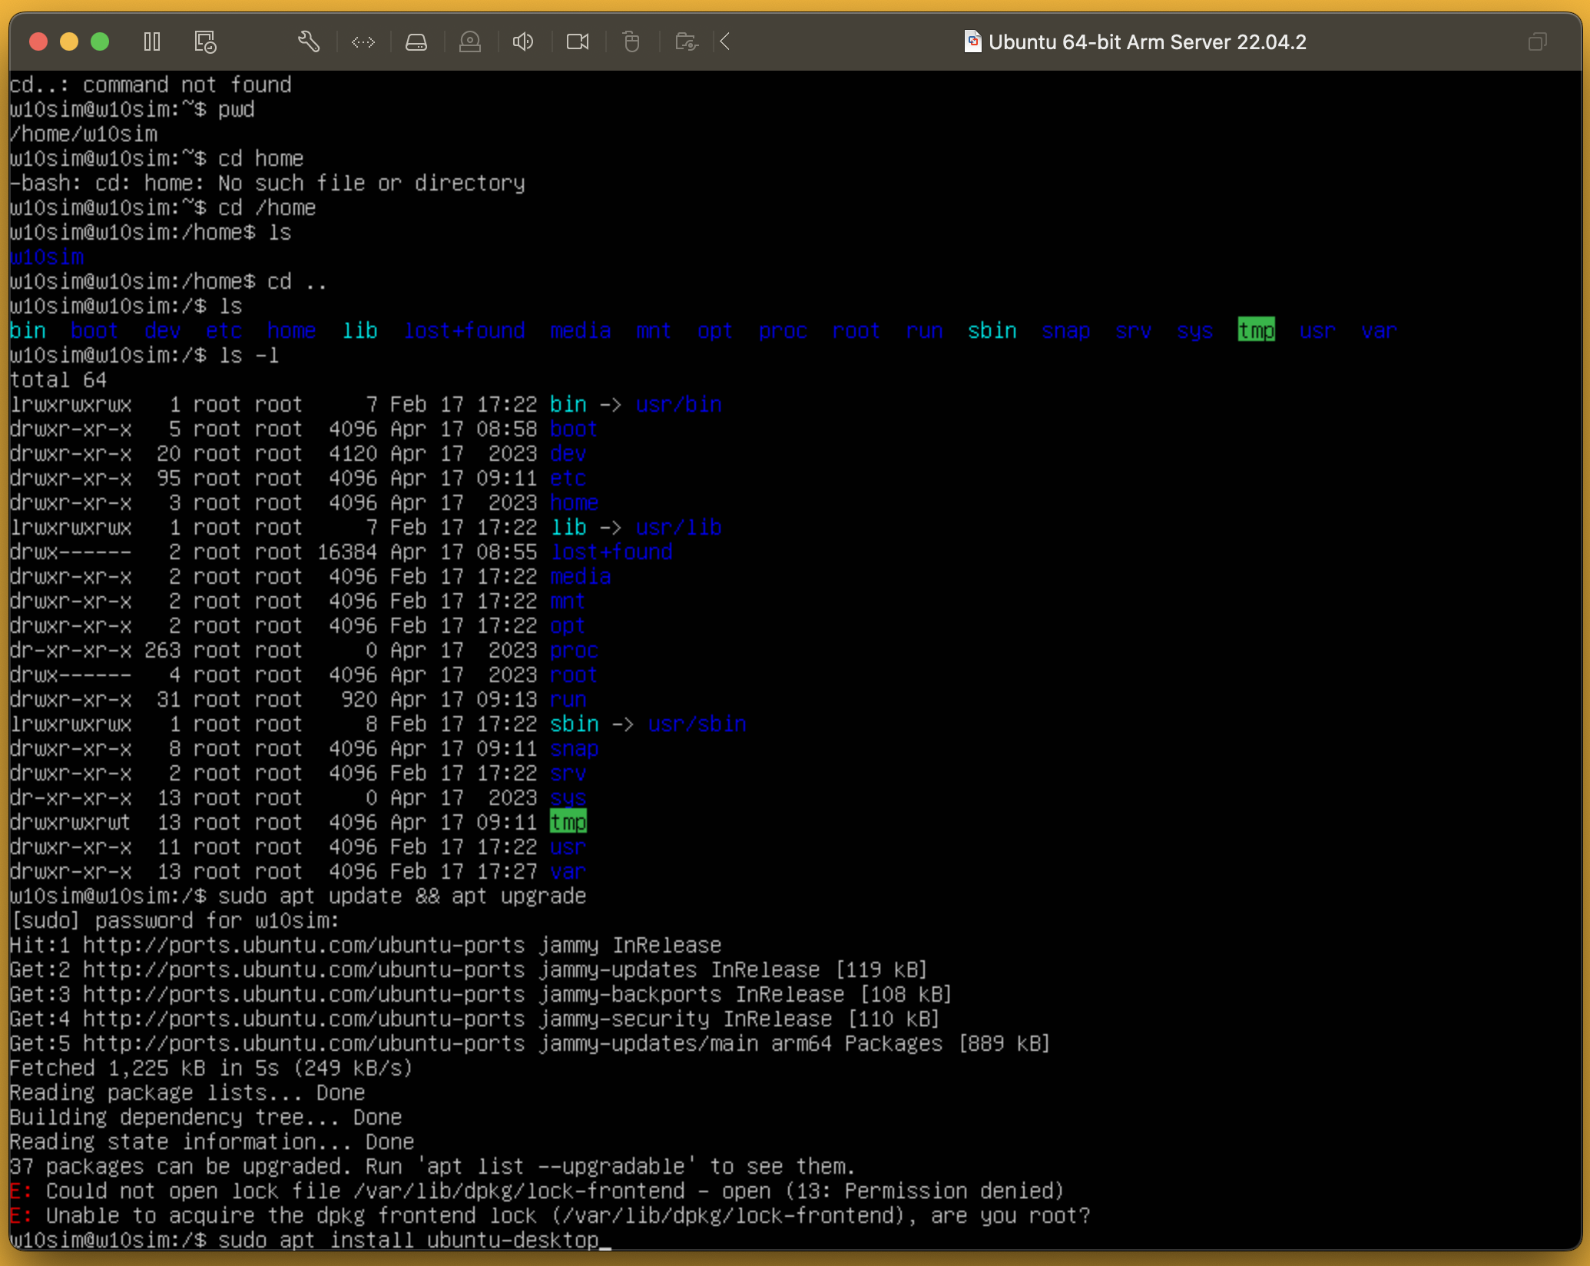The image size is (1590, 1266).
Task: Click 'Could not open lock file' error line
Action: tap(537, 1191)
